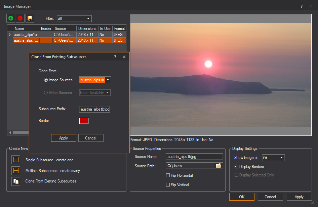Screen dimensions: 318x207
Task: Click the save floppy disk icon
Action: click(x=30, y=18)
